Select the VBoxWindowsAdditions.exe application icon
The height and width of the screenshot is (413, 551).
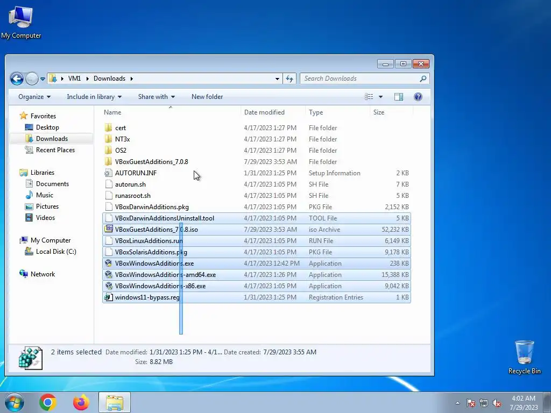click(x=109, y=264)
